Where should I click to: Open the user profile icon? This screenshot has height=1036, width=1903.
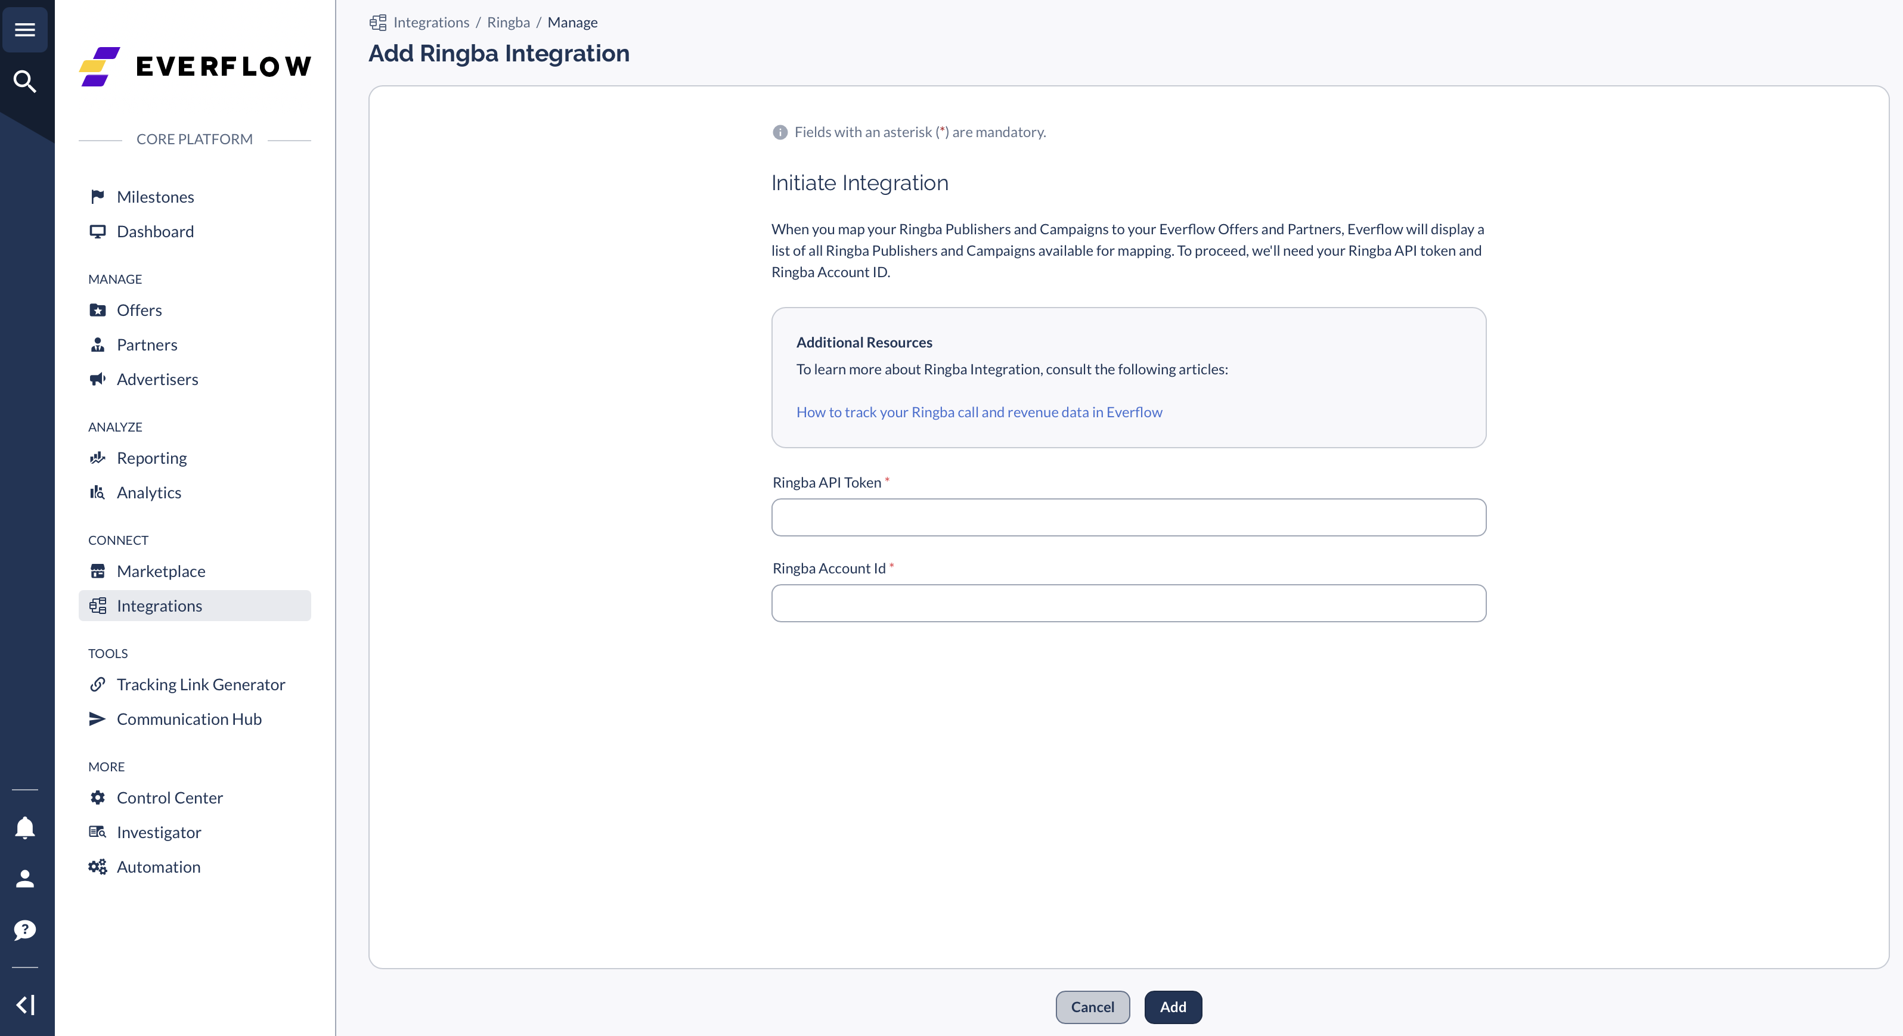click(25, 879)
